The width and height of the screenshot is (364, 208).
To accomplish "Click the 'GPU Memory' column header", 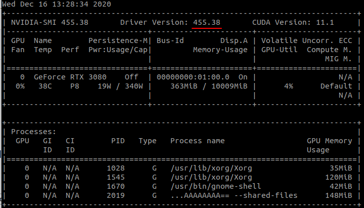I will (330, 141).
